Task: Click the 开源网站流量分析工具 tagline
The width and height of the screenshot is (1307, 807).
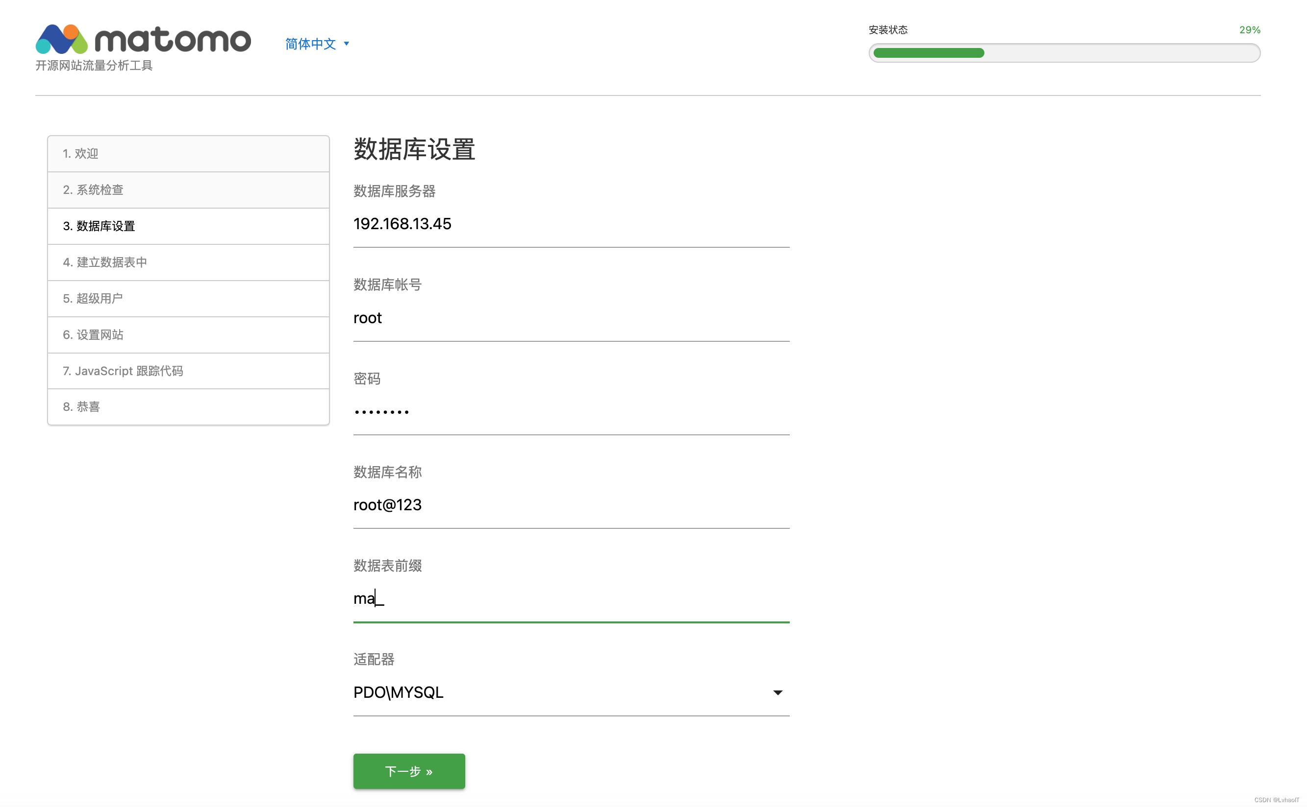Action: (94, 66)
